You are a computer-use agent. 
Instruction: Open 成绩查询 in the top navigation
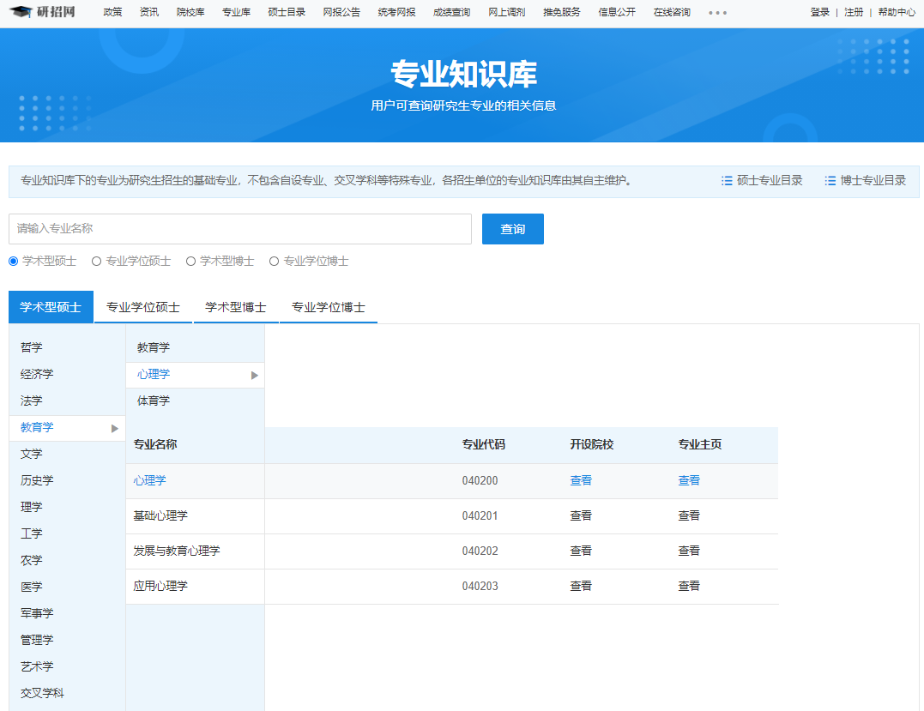(x=451, y=12)
